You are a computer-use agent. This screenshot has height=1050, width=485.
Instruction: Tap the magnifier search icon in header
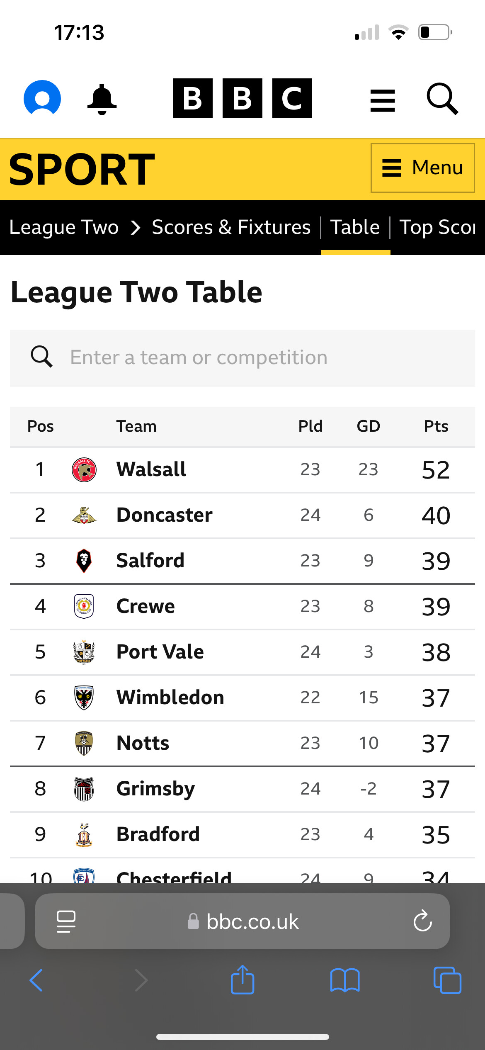tap(442, 99)
